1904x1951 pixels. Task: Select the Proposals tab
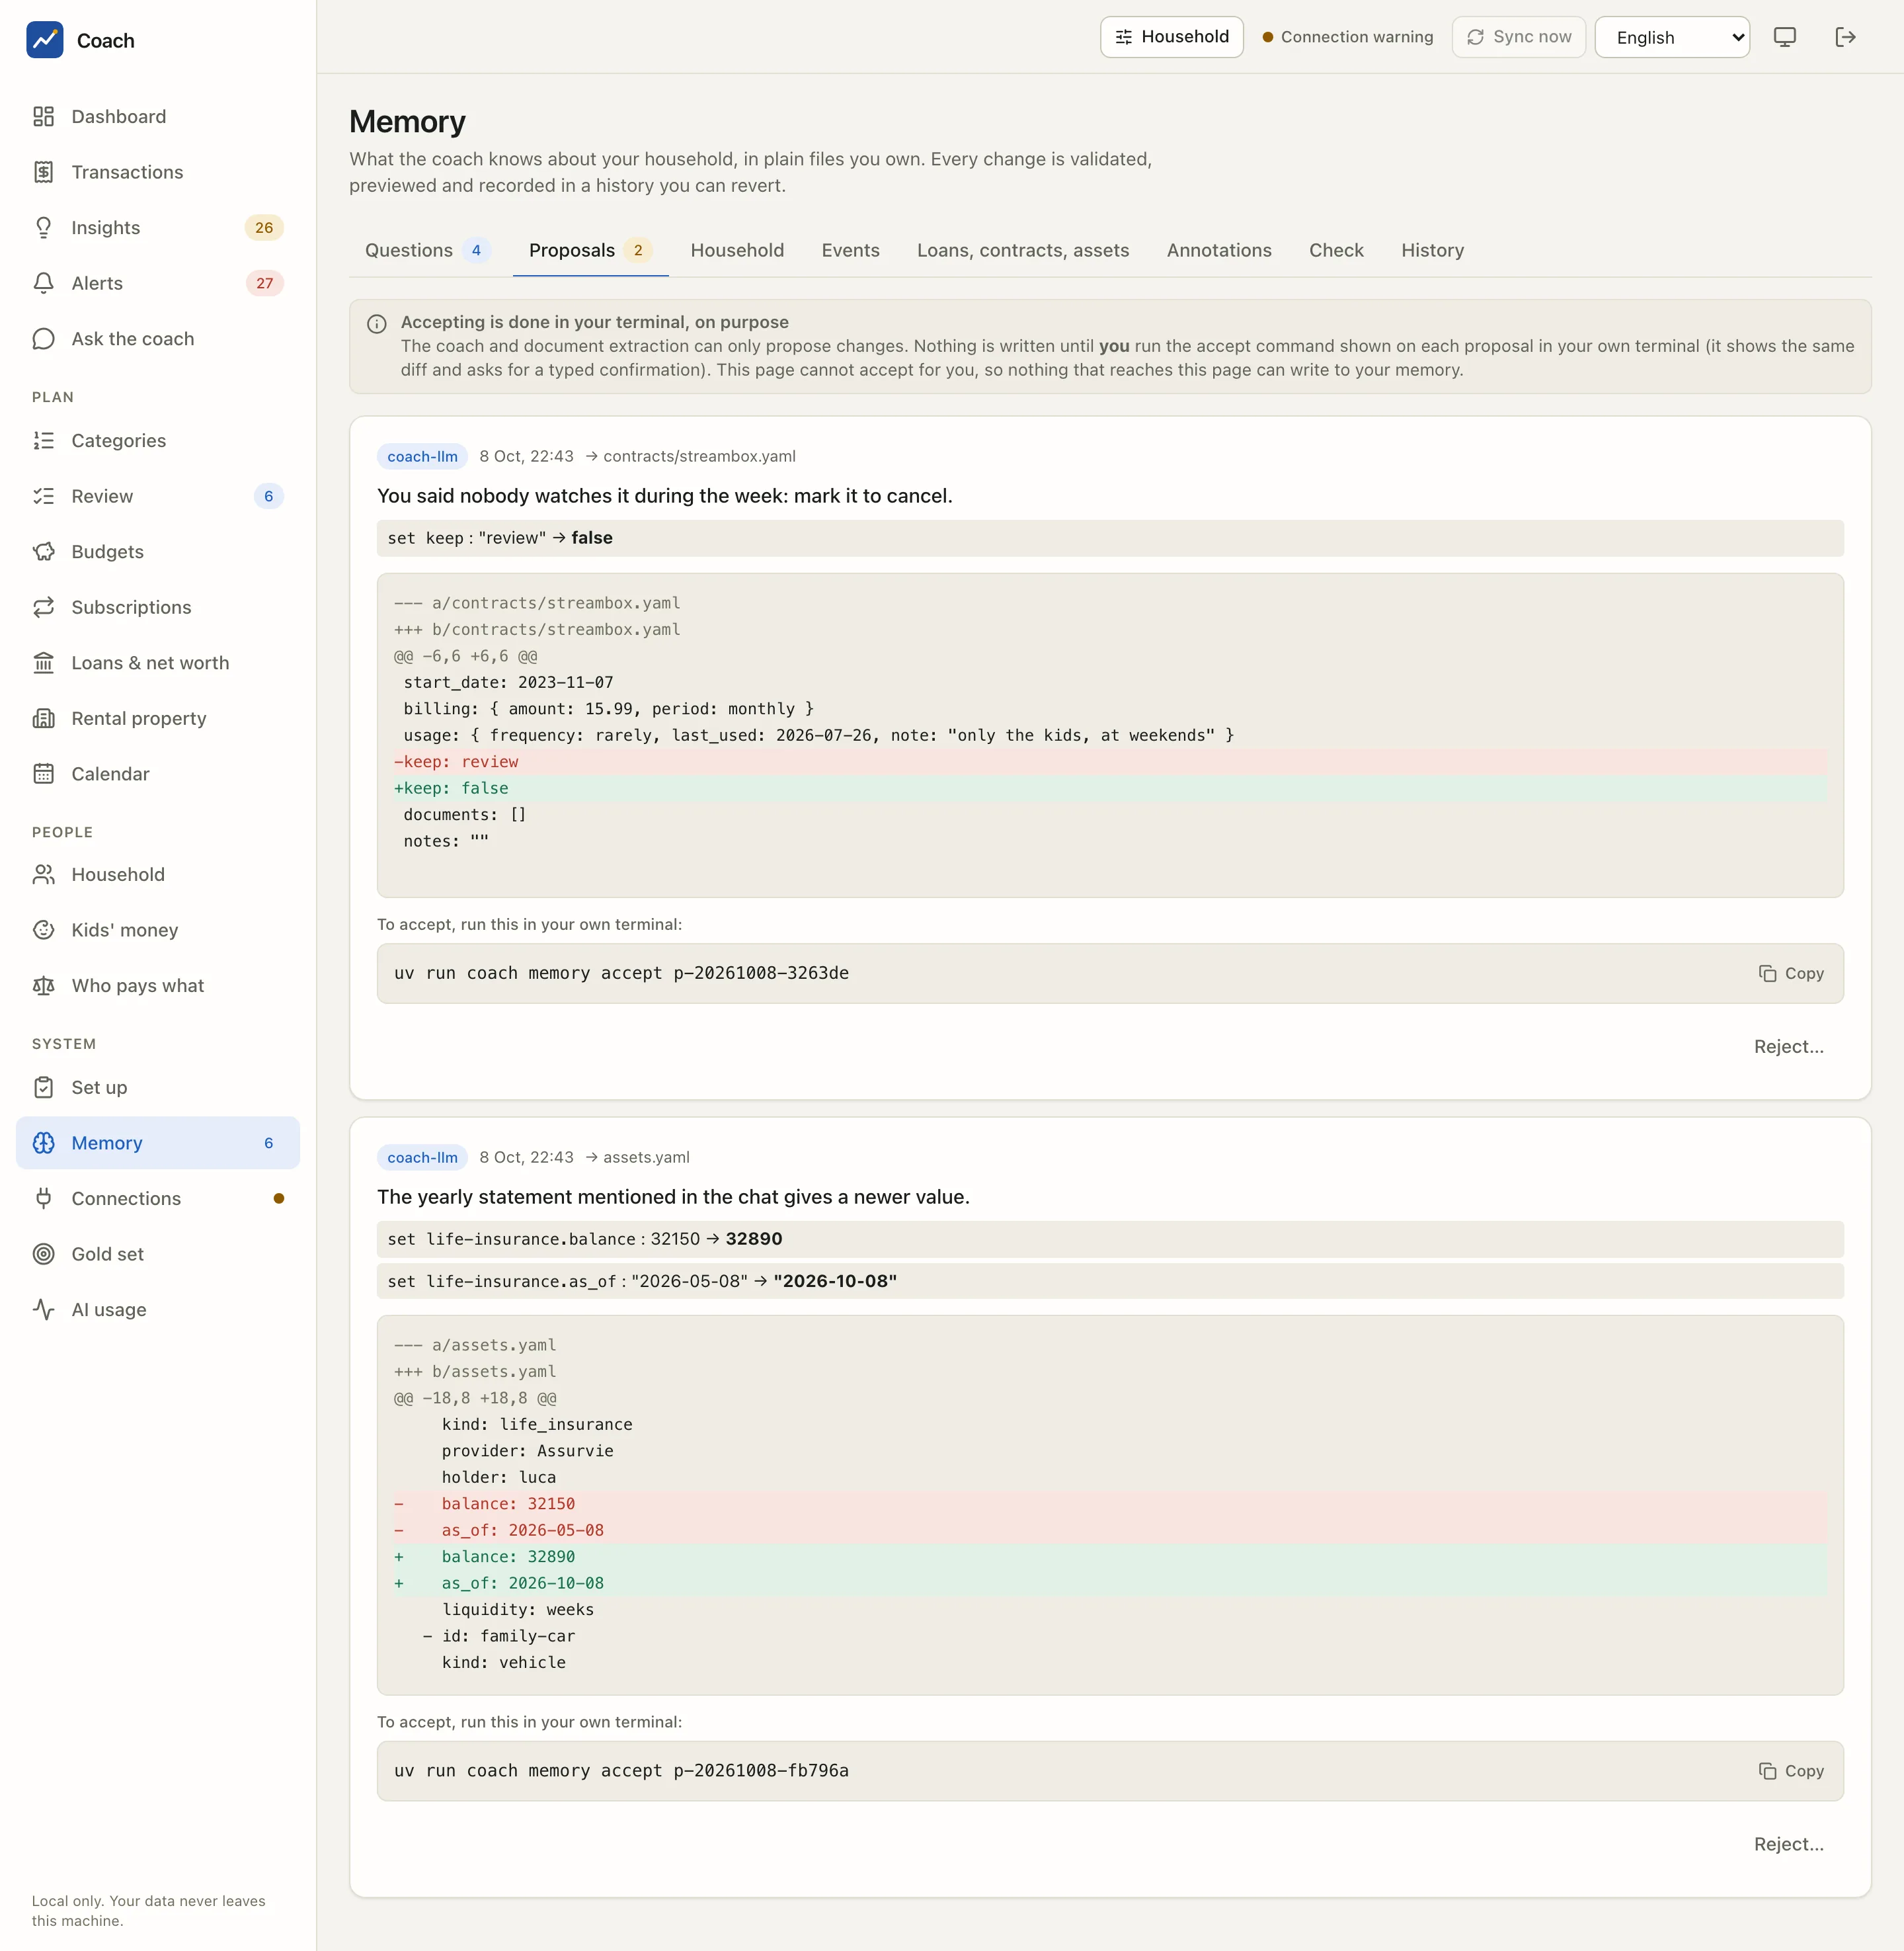590,250
